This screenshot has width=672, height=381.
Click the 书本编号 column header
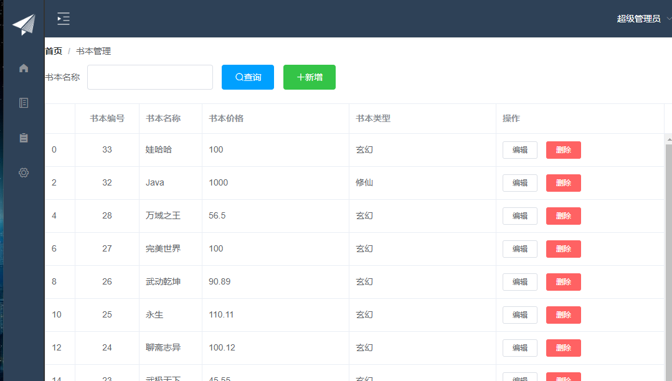point(107,118)
